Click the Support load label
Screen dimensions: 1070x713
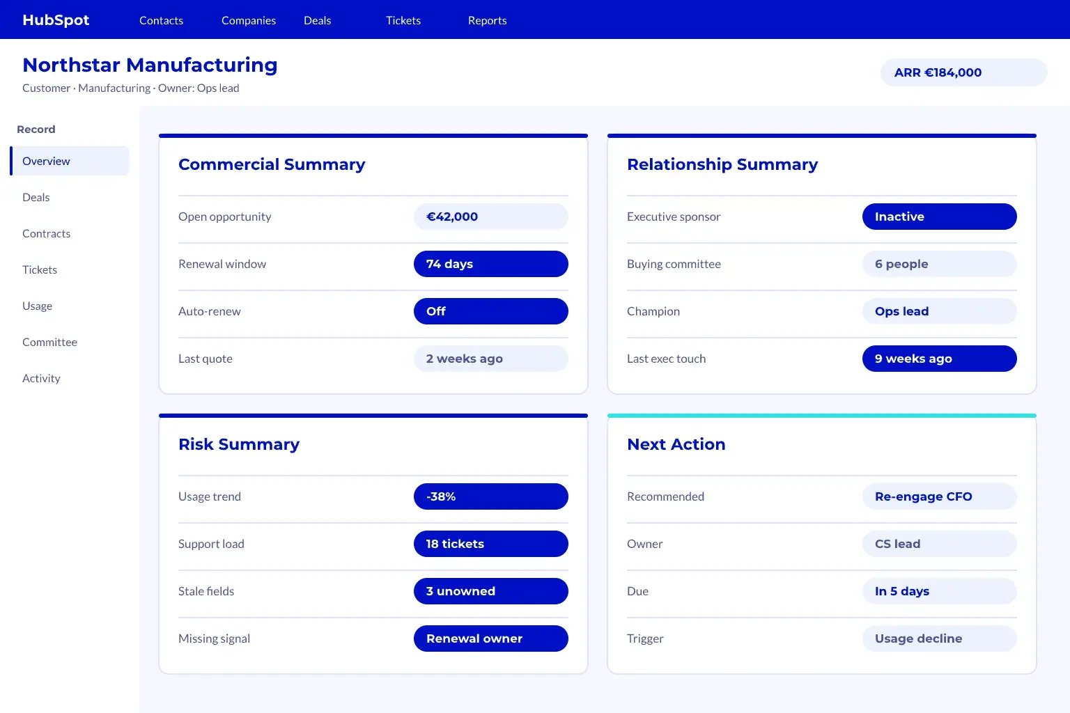[x=211, y=544]
